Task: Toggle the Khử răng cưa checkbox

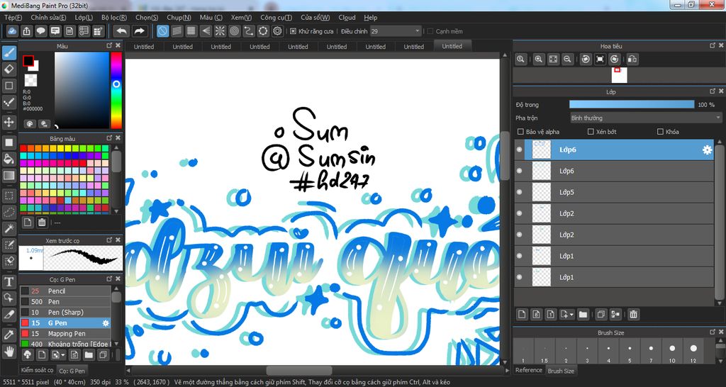Action: 293,31
